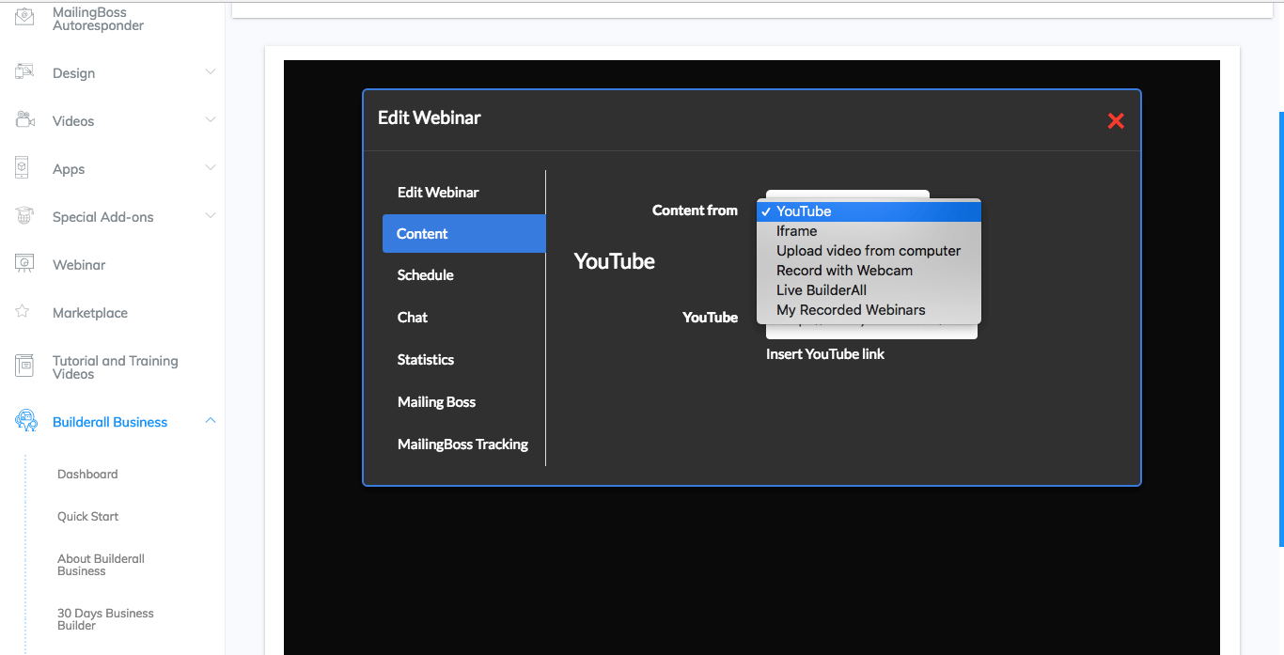Viewport: 1284px width, 655px height.
Task: Click the 'Edit Webinar' dialog title
Action: coord(430,117)
